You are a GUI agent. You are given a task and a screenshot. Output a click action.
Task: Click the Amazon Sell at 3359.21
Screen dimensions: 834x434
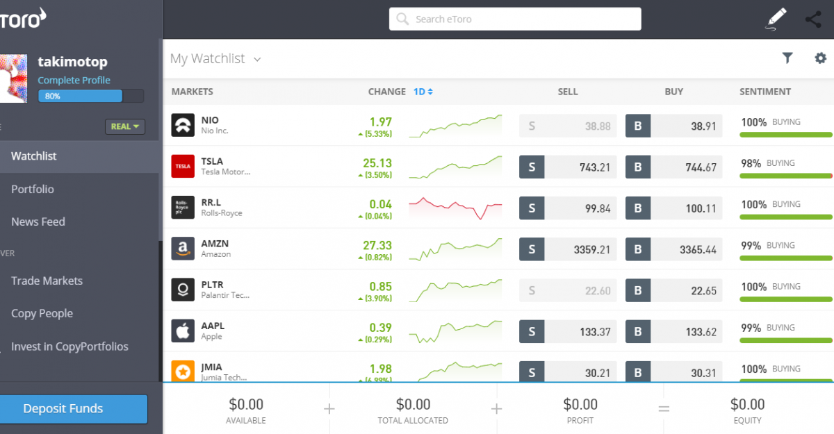click(x=568, y=249)
